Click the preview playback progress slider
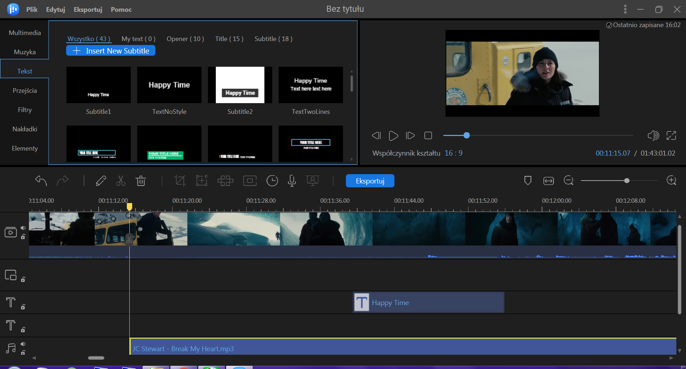Screen dimensions: 686x369 538,136
